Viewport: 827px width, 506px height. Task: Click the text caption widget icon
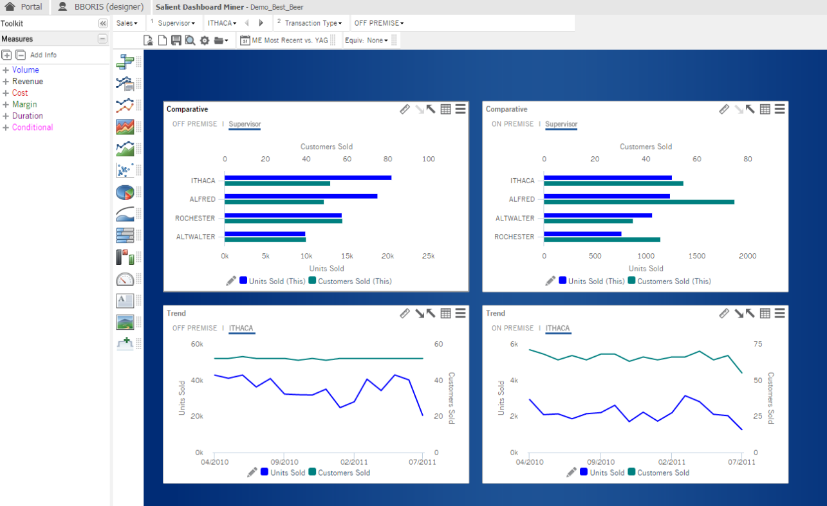[x=125, y=300]
